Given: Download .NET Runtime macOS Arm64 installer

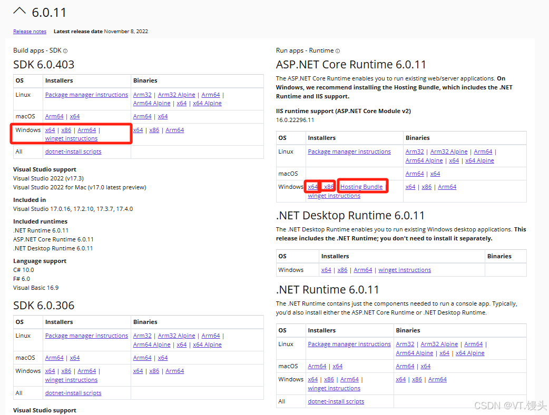Looking at the screenshot, I should pos(317,367).
